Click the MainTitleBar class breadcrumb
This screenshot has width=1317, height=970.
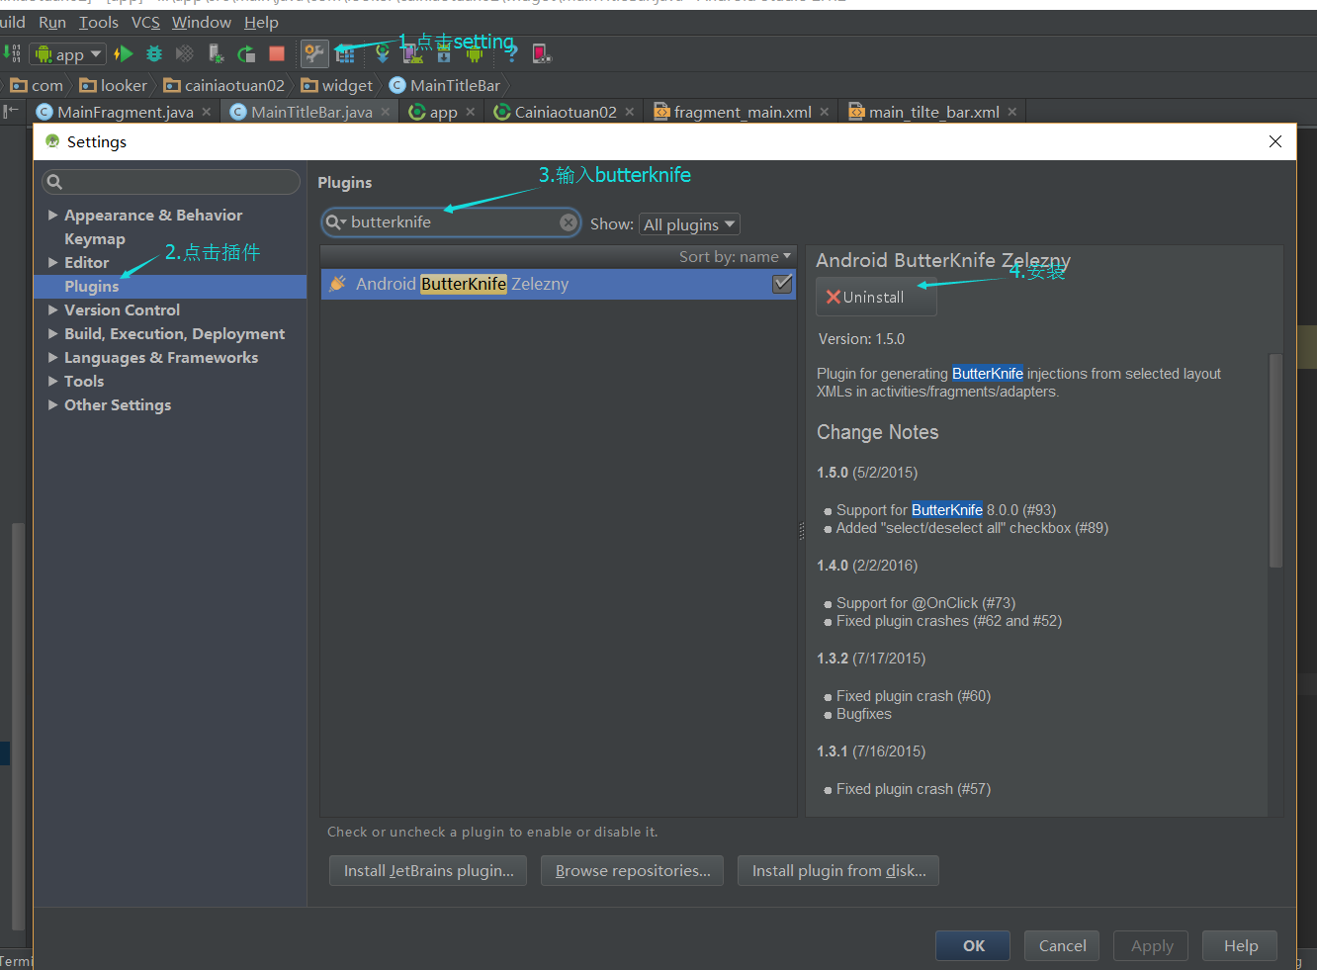[x=445, y=85]
